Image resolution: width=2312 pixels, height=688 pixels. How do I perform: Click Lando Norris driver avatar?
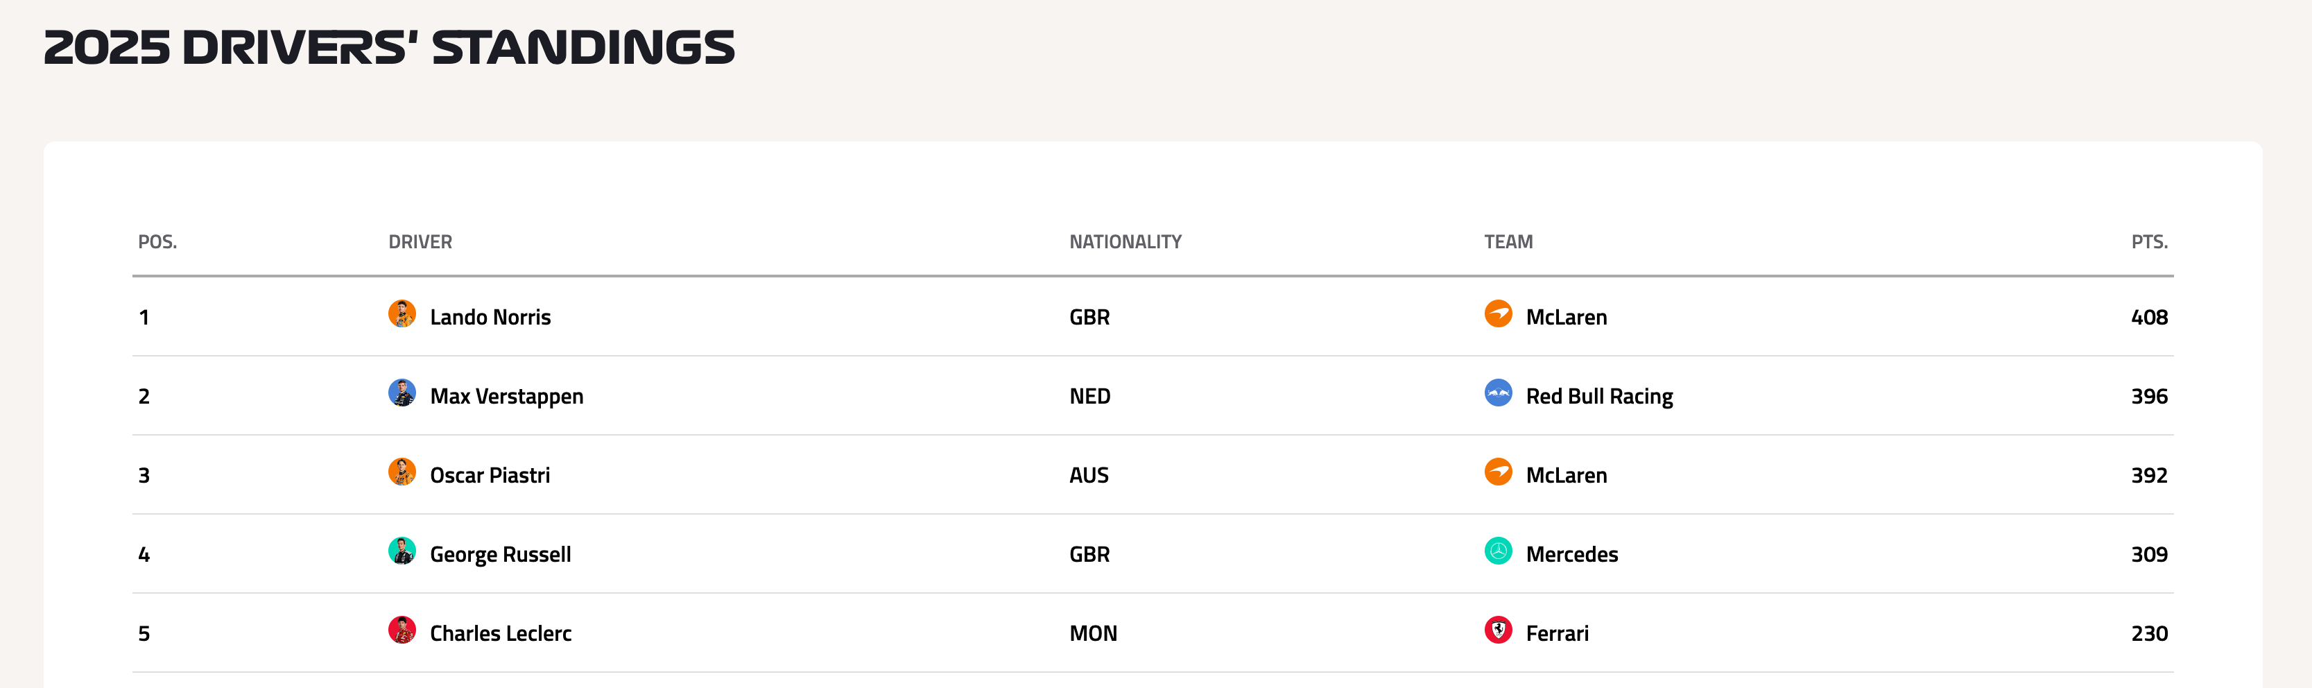pyautogui.click(x=402, y=314)
